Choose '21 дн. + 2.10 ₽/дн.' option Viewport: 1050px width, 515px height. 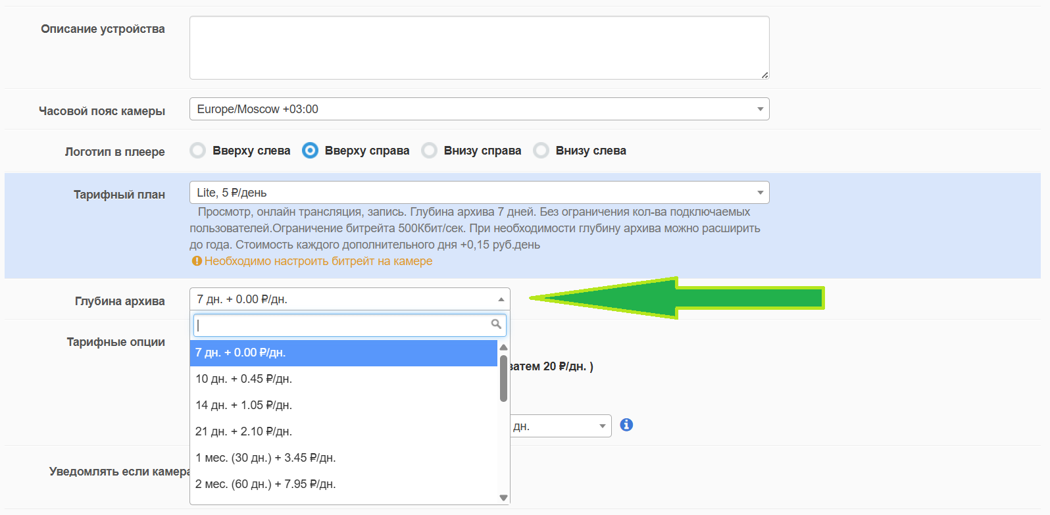click(343, 432)
